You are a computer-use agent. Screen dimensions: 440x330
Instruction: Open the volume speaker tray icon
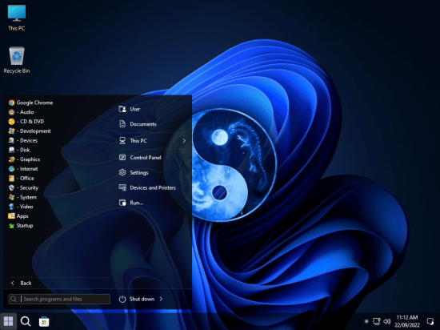[387, 321]
